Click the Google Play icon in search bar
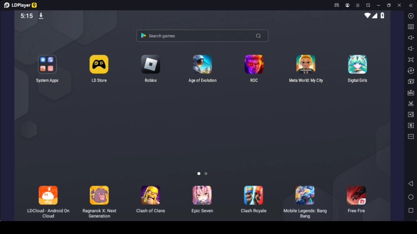 tap(143, 36)
